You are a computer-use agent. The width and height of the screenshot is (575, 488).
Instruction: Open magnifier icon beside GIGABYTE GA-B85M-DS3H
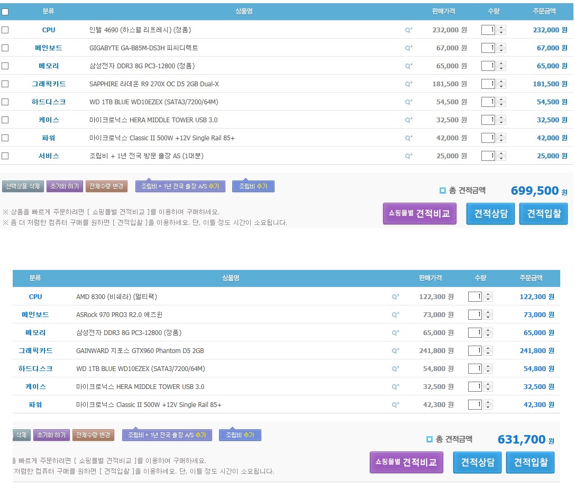pos(408,48)
